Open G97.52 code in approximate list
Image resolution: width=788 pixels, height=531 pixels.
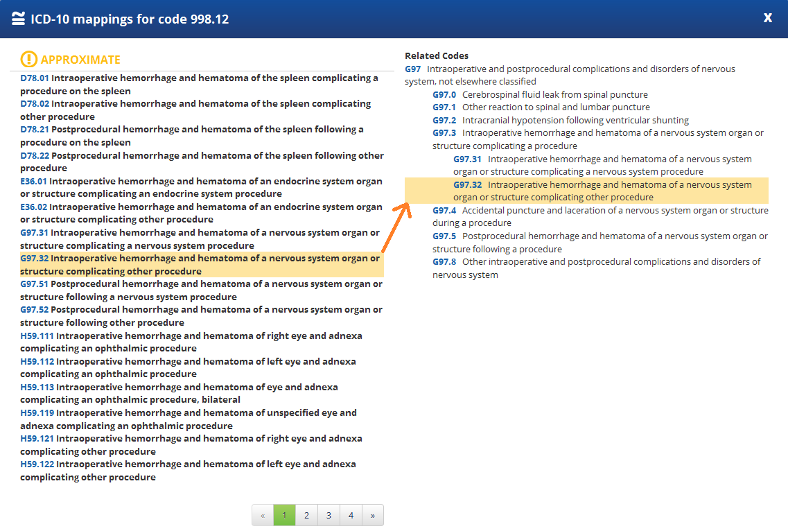click(x=35, y=310)
